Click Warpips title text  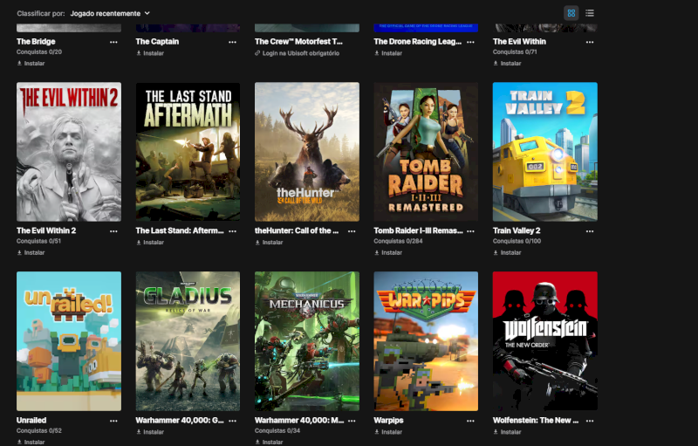[388, 420]
